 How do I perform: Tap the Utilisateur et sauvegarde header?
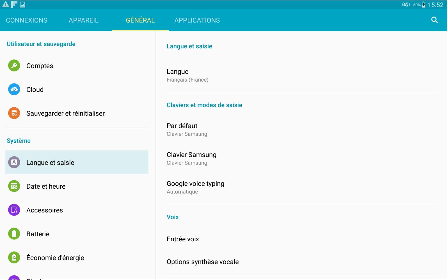41,44
